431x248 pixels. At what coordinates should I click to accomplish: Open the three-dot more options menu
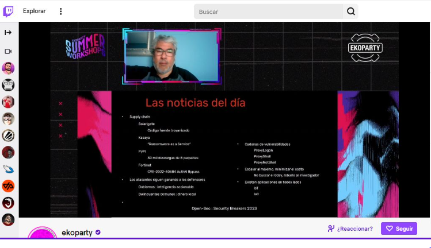coord(61,11)
